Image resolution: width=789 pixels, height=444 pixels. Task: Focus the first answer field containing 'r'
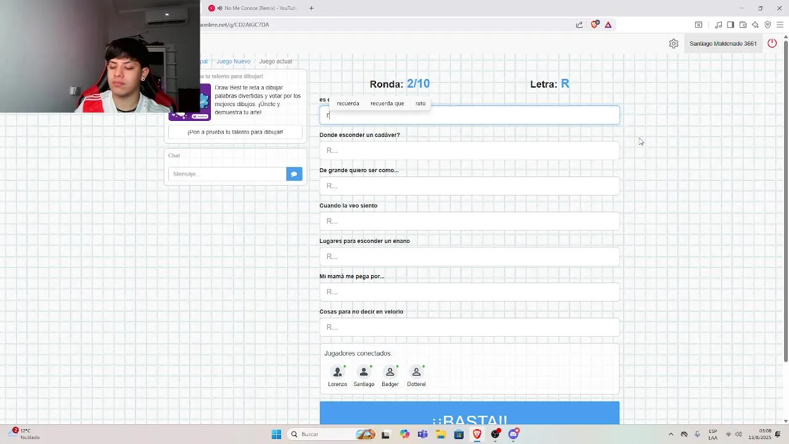(470, 115)
